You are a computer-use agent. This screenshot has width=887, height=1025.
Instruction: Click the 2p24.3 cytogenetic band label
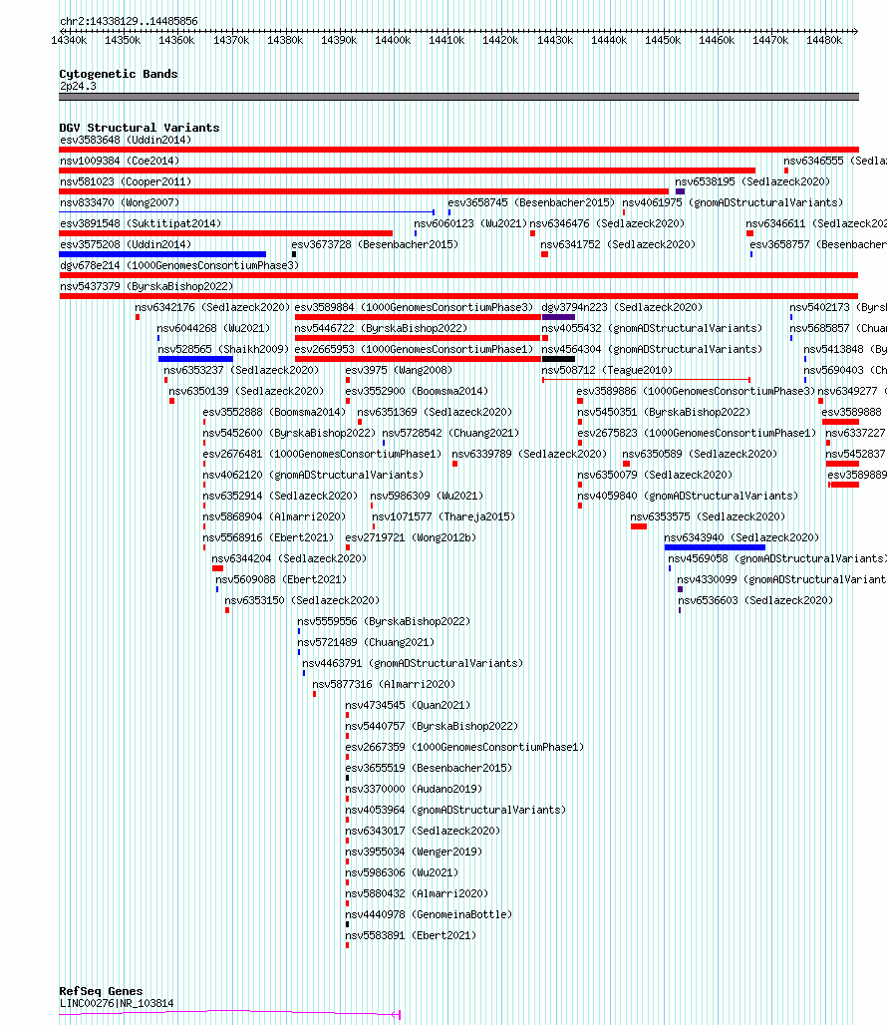[x=78, y=87]
